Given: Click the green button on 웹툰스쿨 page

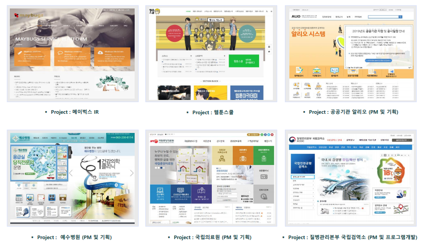Looking at the screenshot, I should [x=243, y=61].
